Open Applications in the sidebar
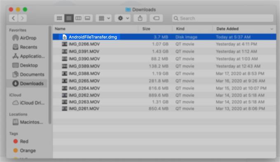The width and height of the screenshot is (280, 162). point(28,56)
